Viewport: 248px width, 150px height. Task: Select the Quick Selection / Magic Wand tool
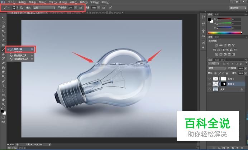pos(3,31)
